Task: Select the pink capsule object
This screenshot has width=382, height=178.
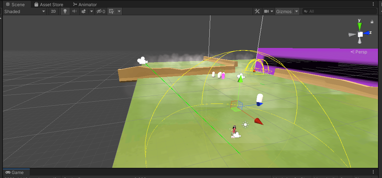Action: tap(223, 76)
